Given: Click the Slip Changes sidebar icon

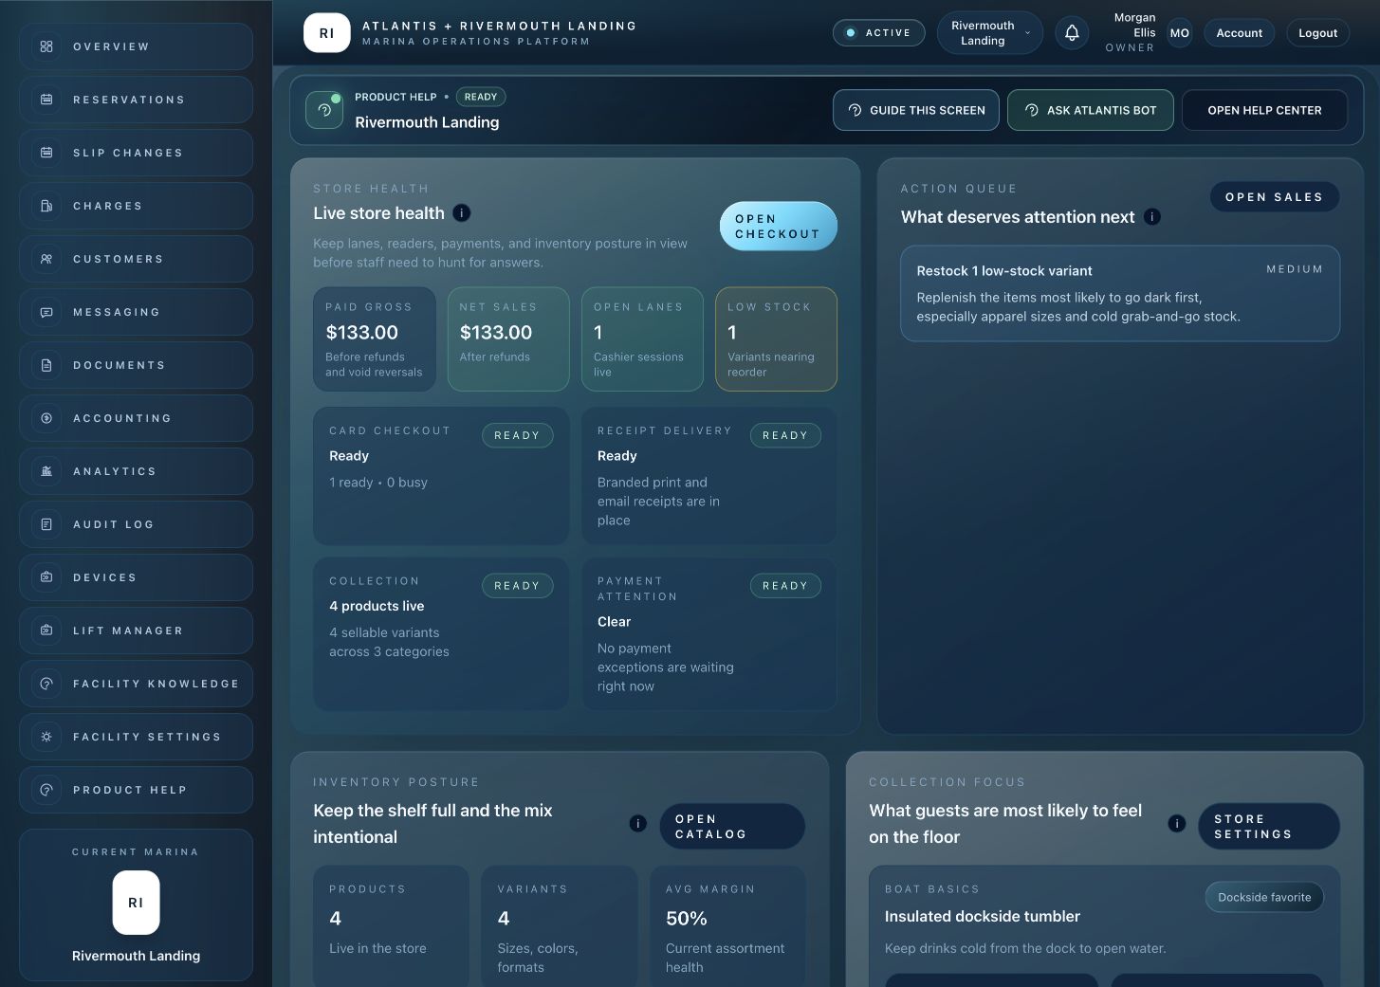Looking at the screenshot, I should point(46,153).
